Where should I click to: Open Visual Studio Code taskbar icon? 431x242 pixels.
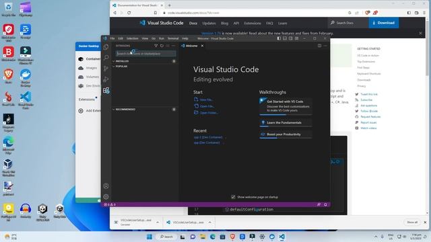click(281, 237)
